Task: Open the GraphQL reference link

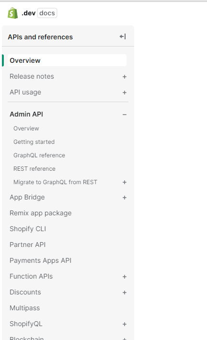Action: (39, 155)
